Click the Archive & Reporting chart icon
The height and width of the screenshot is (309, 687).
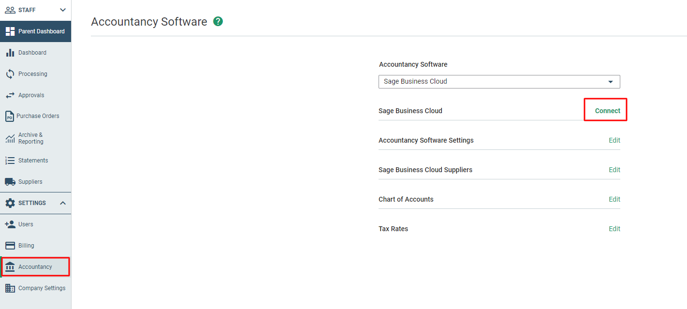pos(10,139)
